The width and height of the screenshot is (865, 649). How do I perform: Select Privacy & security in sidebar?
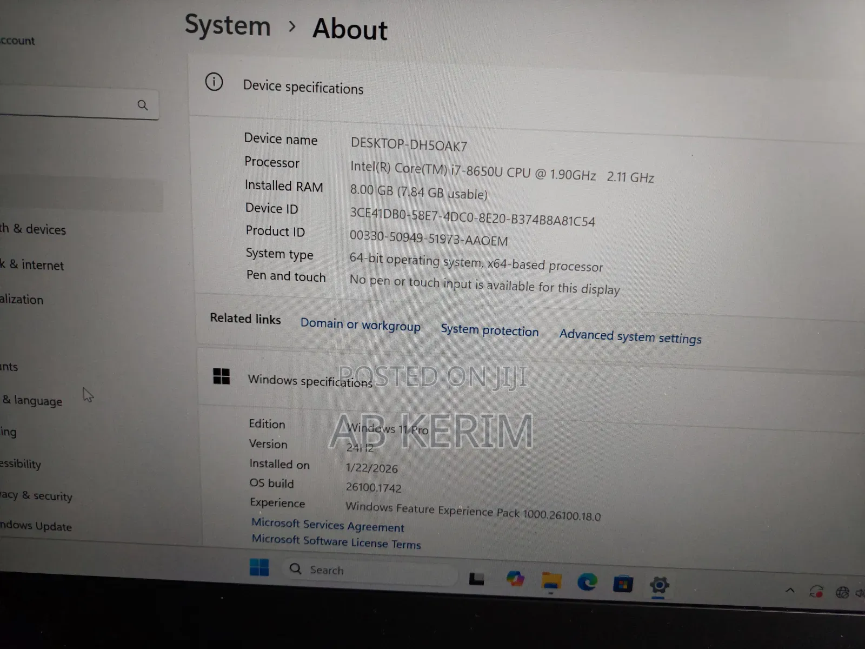point(36,495)
